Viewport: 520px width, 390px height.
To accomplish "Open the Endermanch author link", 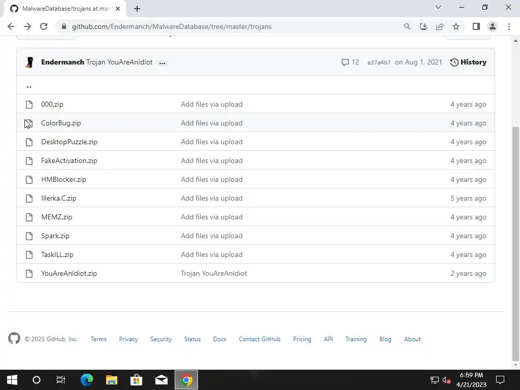I will point(62,62).
